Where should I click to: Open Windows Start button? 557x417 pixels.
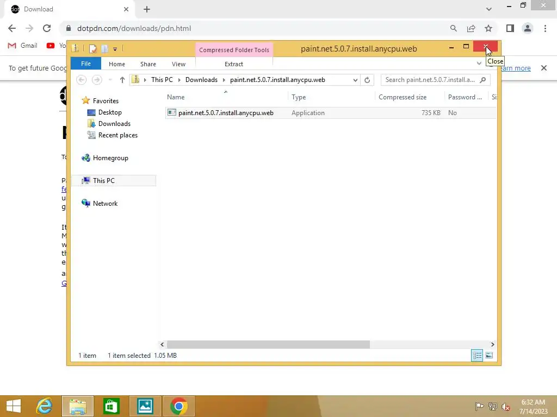pos(14,406)
